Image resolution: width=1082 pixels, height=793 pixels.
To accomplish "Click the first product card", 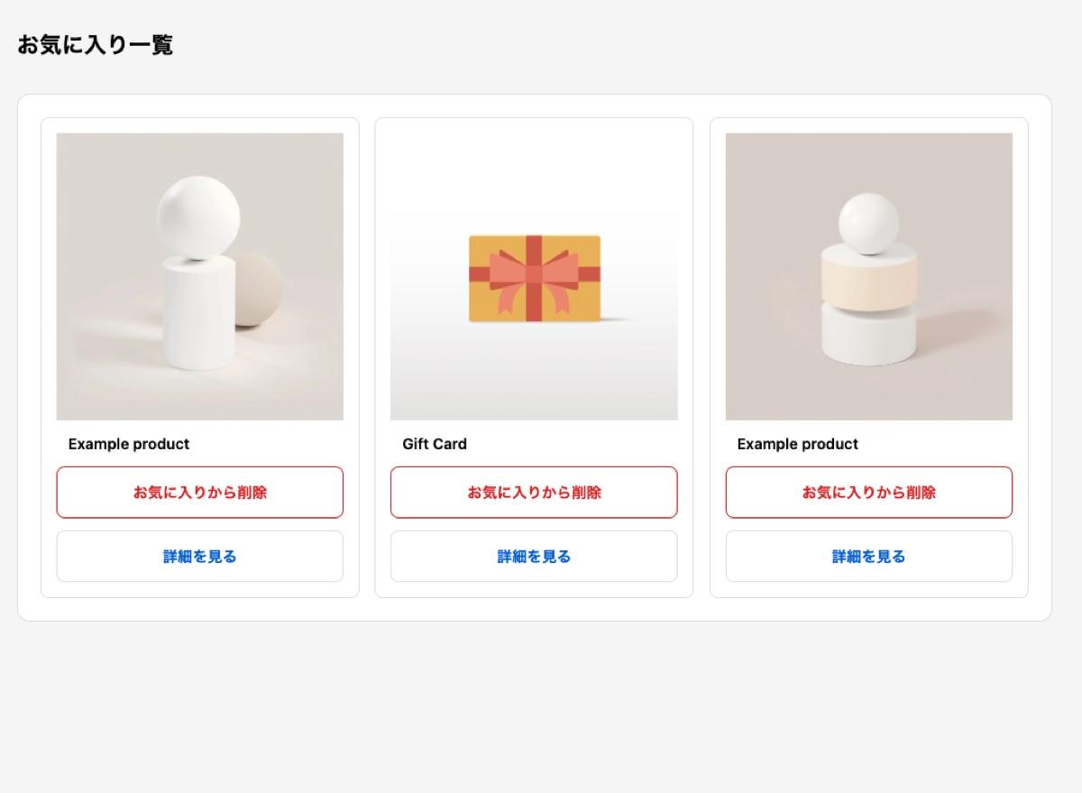I will (199, 356).
